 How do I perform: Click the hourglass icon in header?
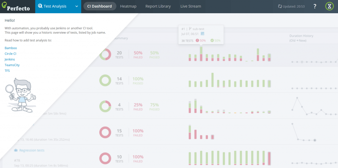[x=329, y=6]
